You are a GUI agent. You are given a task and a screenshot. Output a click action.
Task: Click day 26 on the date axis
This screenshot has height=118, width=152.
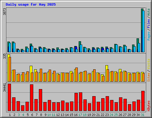click(x=120, y=115)
